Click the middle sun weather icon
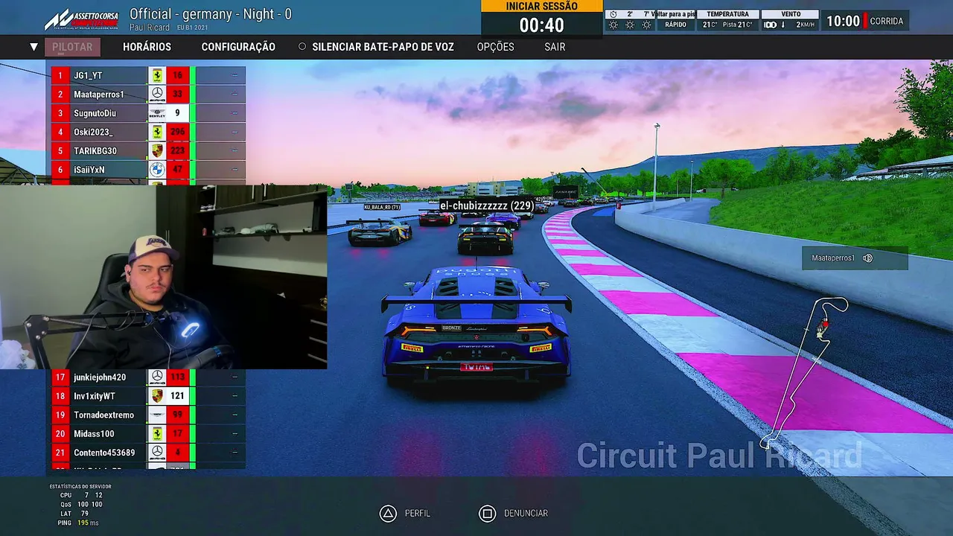Viewport: 953px width, 536px height. pyautogui.click(x=630, y=25)
